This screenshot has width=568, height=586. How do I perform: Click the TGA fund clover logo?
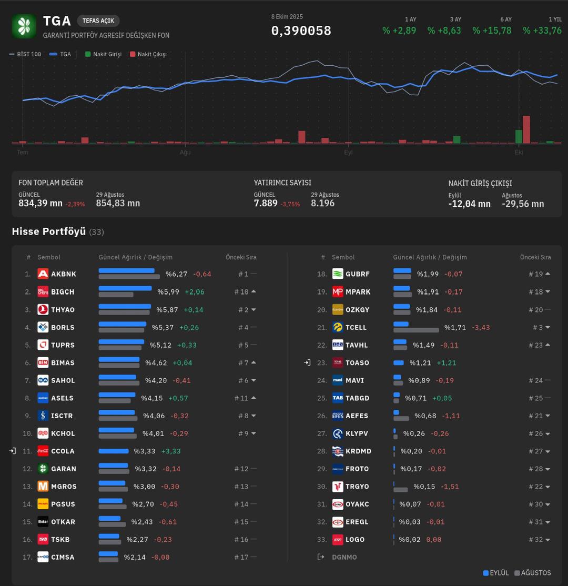(24, 26)
